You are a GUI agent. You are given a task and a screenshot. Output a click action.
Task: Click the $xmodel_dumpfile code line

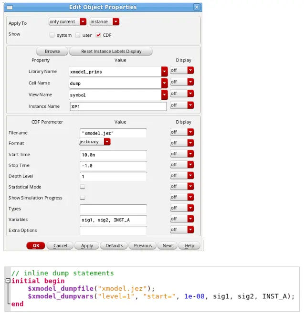pyautogui.click(x=91, y=289)
